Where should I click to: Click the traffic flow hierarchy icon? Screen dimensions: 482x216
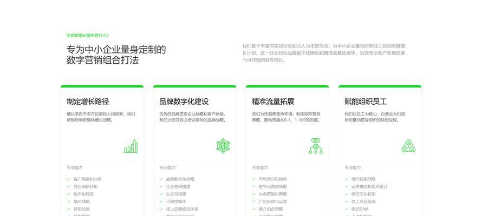pyautogui.click(x=316, y=146)
